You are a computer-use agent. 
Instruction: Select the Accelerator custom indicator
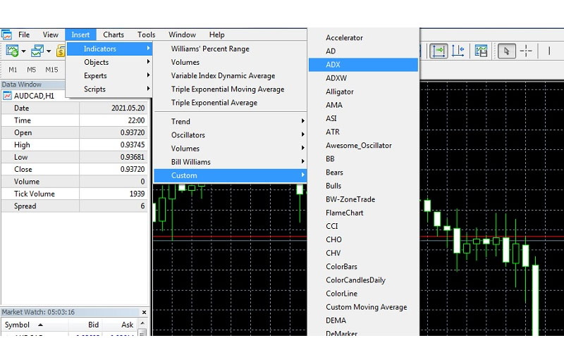(x=344, y=38)
